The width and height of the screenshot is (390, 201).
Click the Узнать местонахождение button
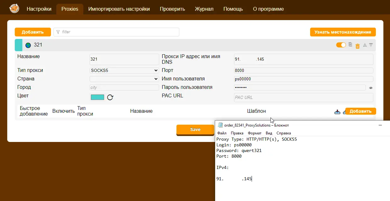(343, 32)
